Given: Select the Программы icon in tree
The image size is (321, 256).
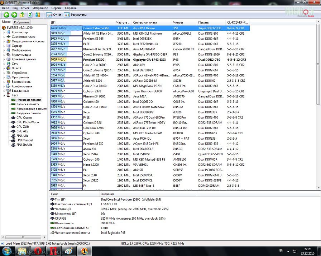Looking at the screenshot, I should point(8,77).
